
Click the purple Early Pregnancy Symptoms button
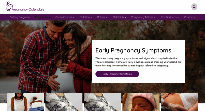pyautogui.click(x=117, y=74)
